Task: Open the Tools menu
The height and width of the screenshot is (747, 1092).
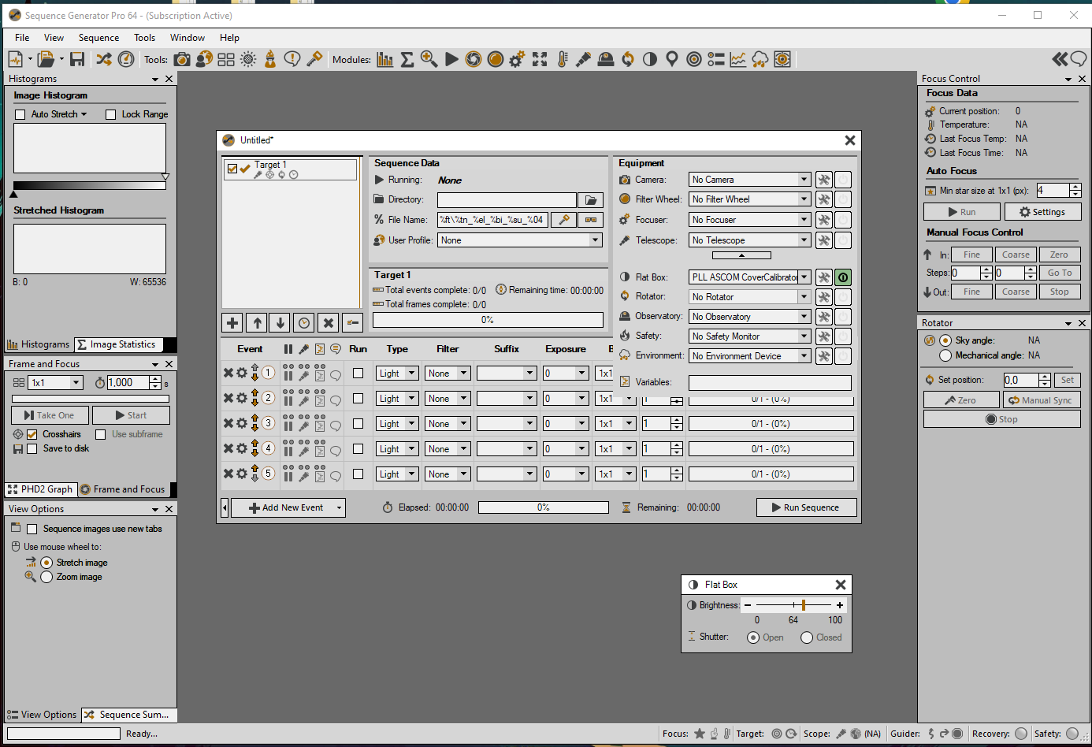Action: coord(144,38)
